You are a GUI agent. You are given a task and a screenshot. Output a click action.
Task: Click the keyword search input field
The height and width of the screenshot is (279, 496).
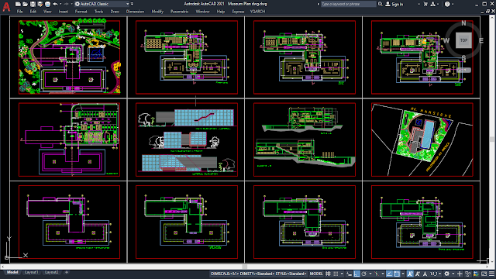[348, 4]
